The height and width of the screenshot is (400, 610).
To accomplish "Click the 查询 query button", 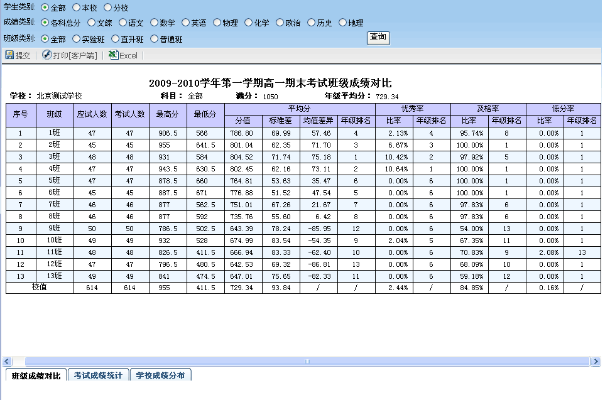I will point(378,38).
